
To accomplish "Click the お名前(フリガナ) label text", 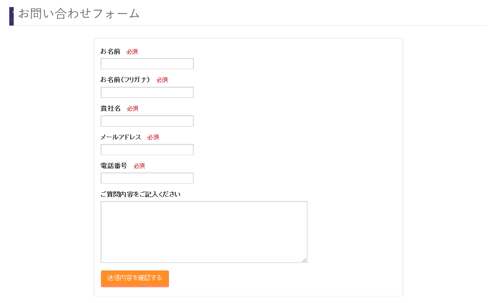I will 125,80.
